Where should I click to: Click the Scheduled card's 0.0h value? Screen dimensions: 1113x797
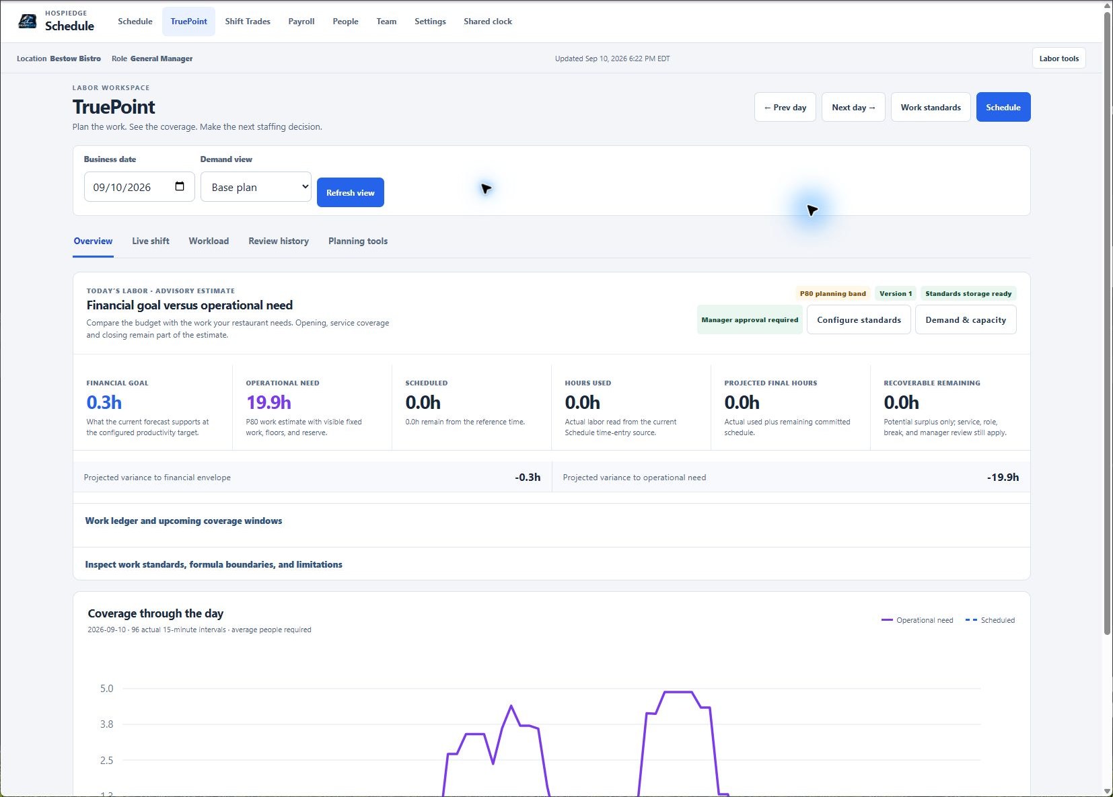coord(423,403)
